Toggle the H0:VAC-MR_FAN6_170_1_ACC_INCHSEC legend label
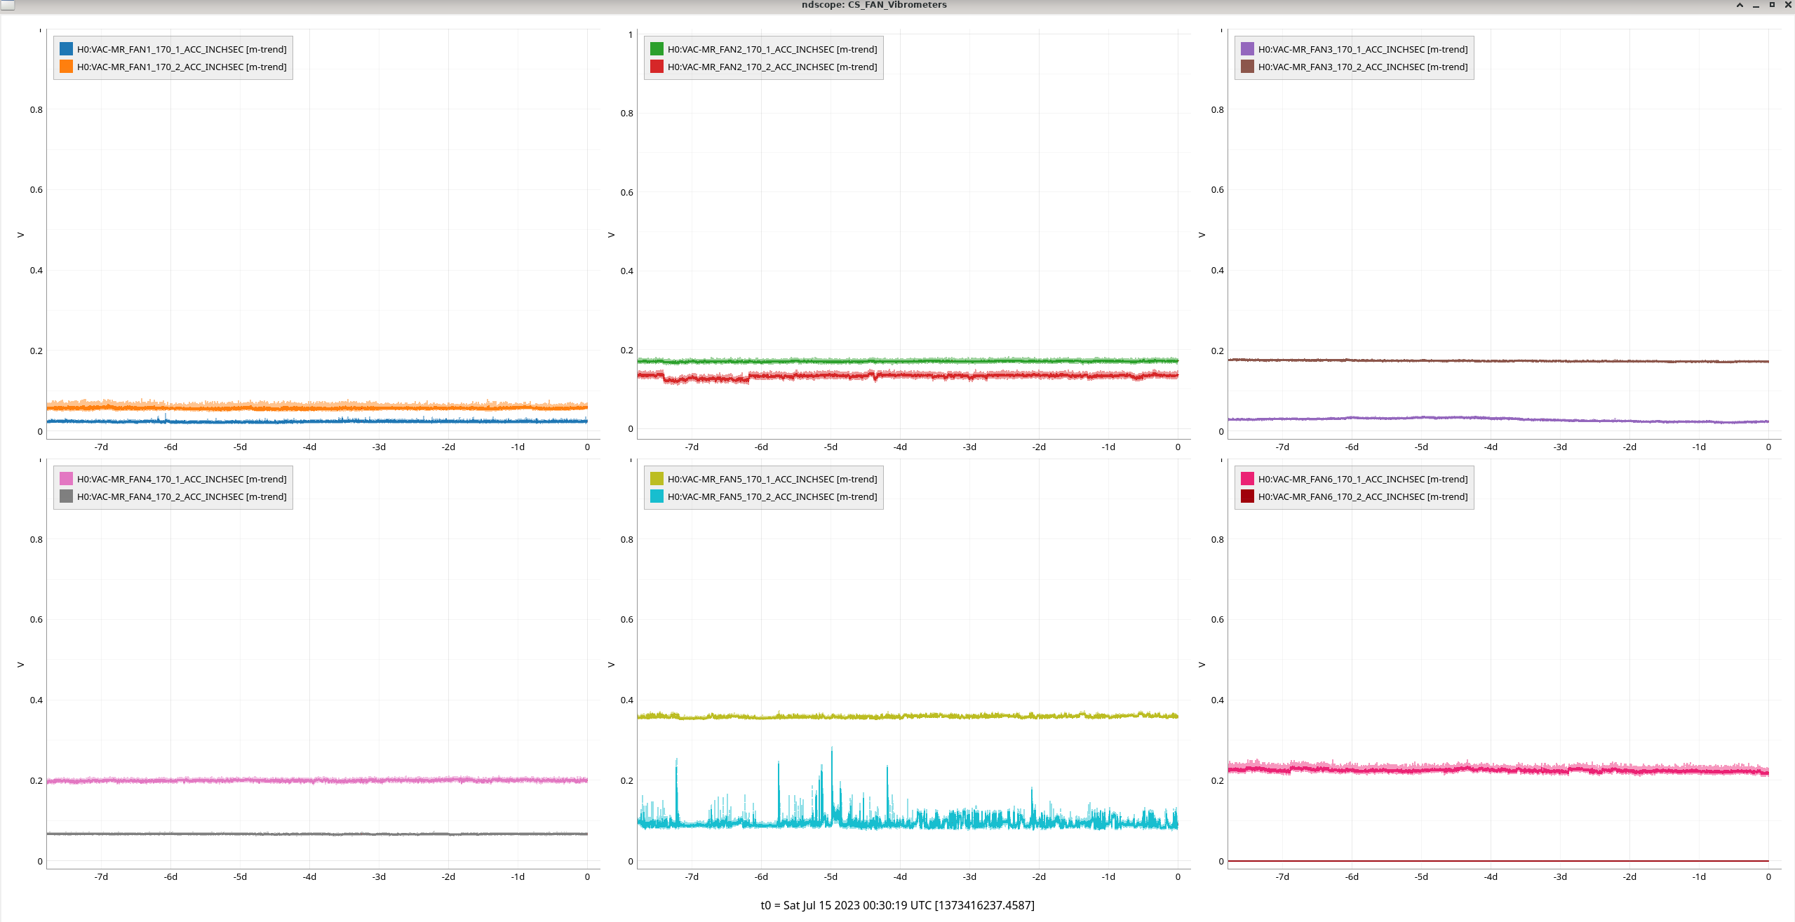 pyautogui.click(x=1363, y=479)
